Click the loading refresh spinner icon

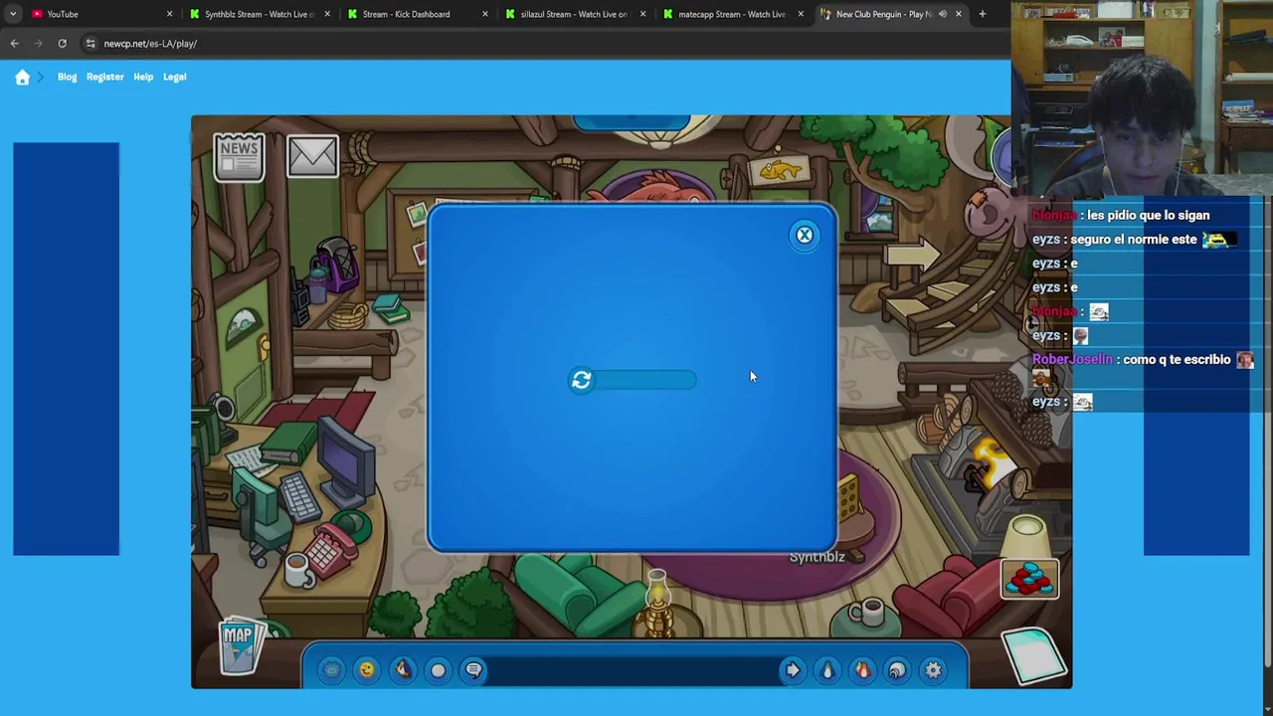click(582, 380)
